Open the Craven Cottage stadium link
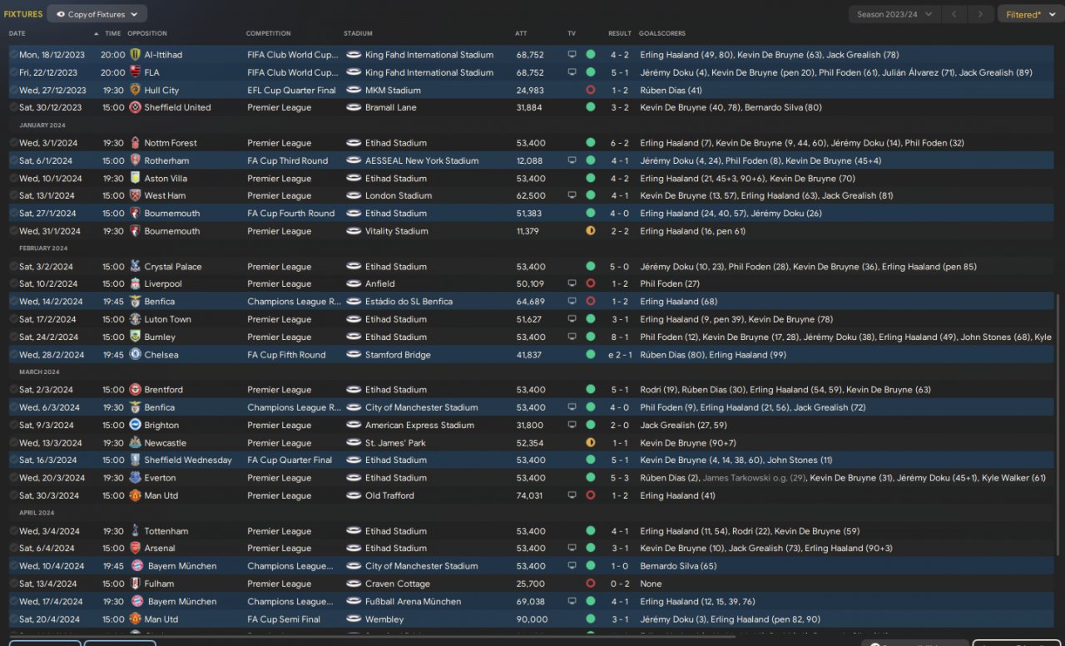Image resolution: width=1065 pixels, height=646 pixels. (398, 584)
